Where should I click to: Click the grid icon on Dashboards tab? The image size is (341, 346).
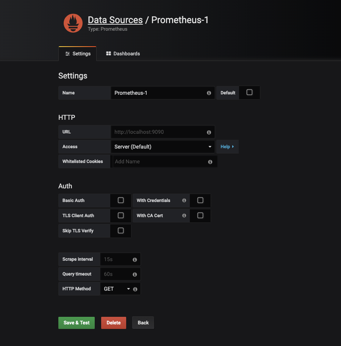[108, 53]
